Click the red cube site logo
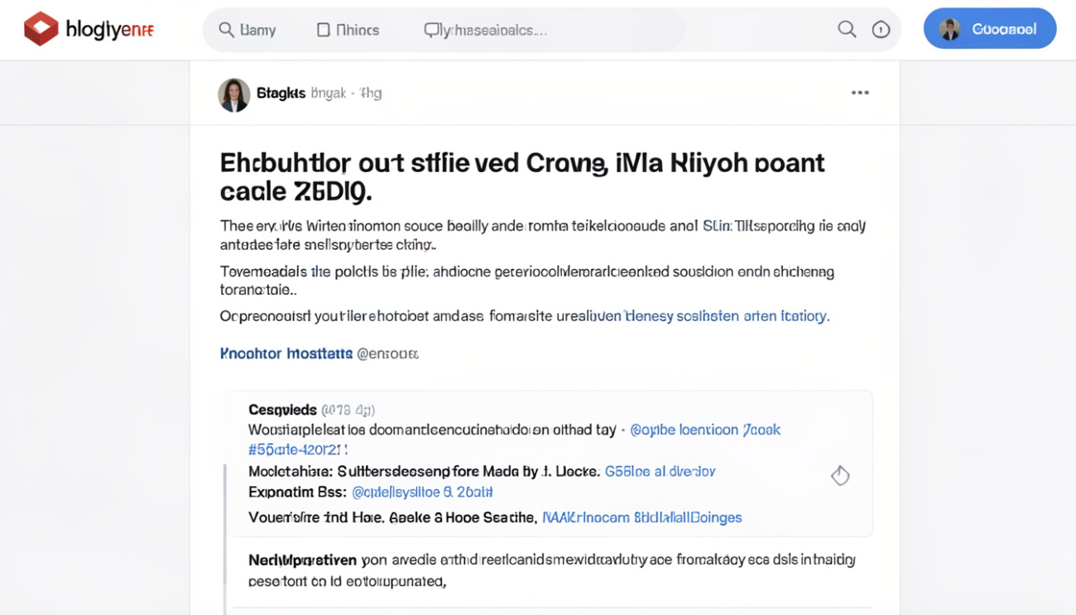The width and height of the screenshot is (1076, 615). pyautogui.click(x=41, y=30)
